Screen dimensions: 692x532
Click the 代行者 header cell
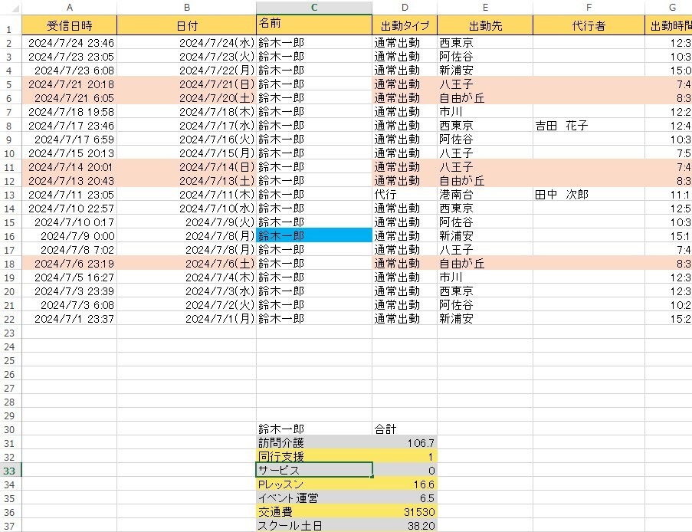point(589,25)
